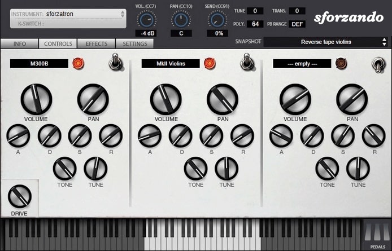Click the SEND (CC91) knob
This screenshot has height=251, width=392.
pos(217,20)
